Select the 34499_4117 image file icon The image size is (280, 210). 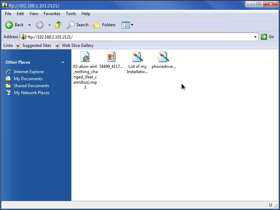pos(111,57)
